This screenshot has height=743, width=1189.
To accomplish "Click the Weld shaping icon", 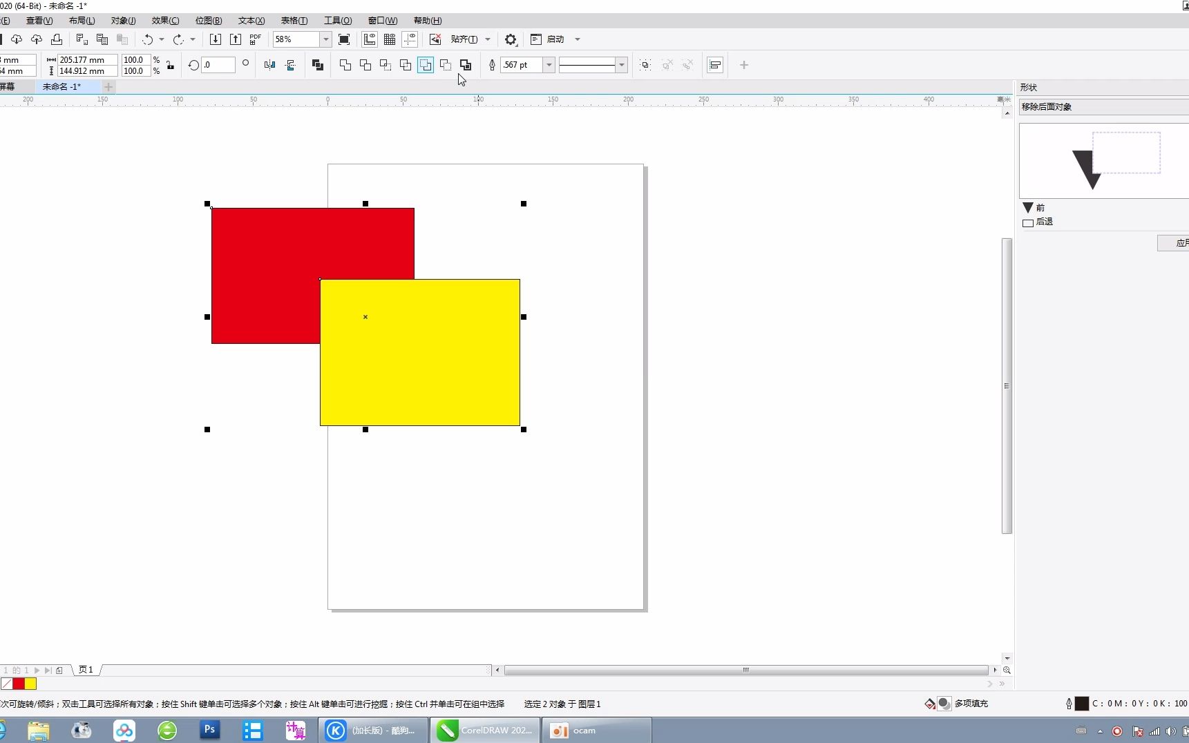I will coord(345,65).
